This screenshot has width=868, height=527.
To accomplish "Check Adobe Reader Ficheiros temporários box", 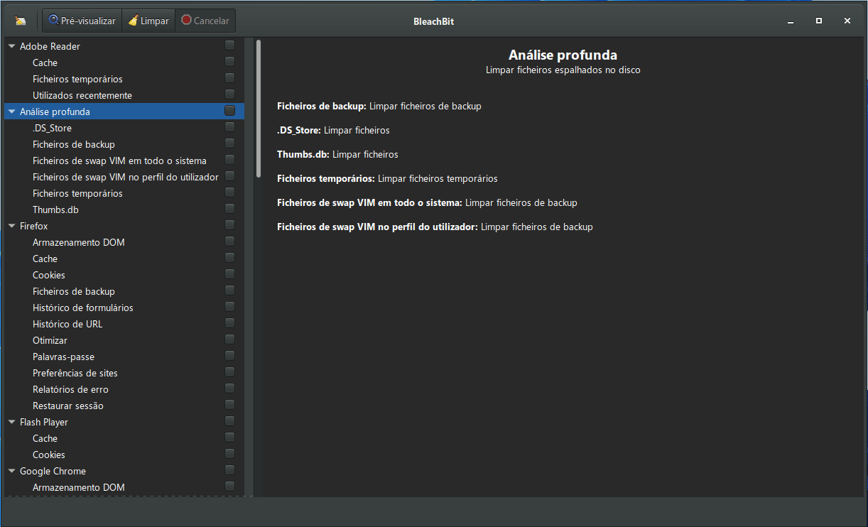I will (229, 78).
